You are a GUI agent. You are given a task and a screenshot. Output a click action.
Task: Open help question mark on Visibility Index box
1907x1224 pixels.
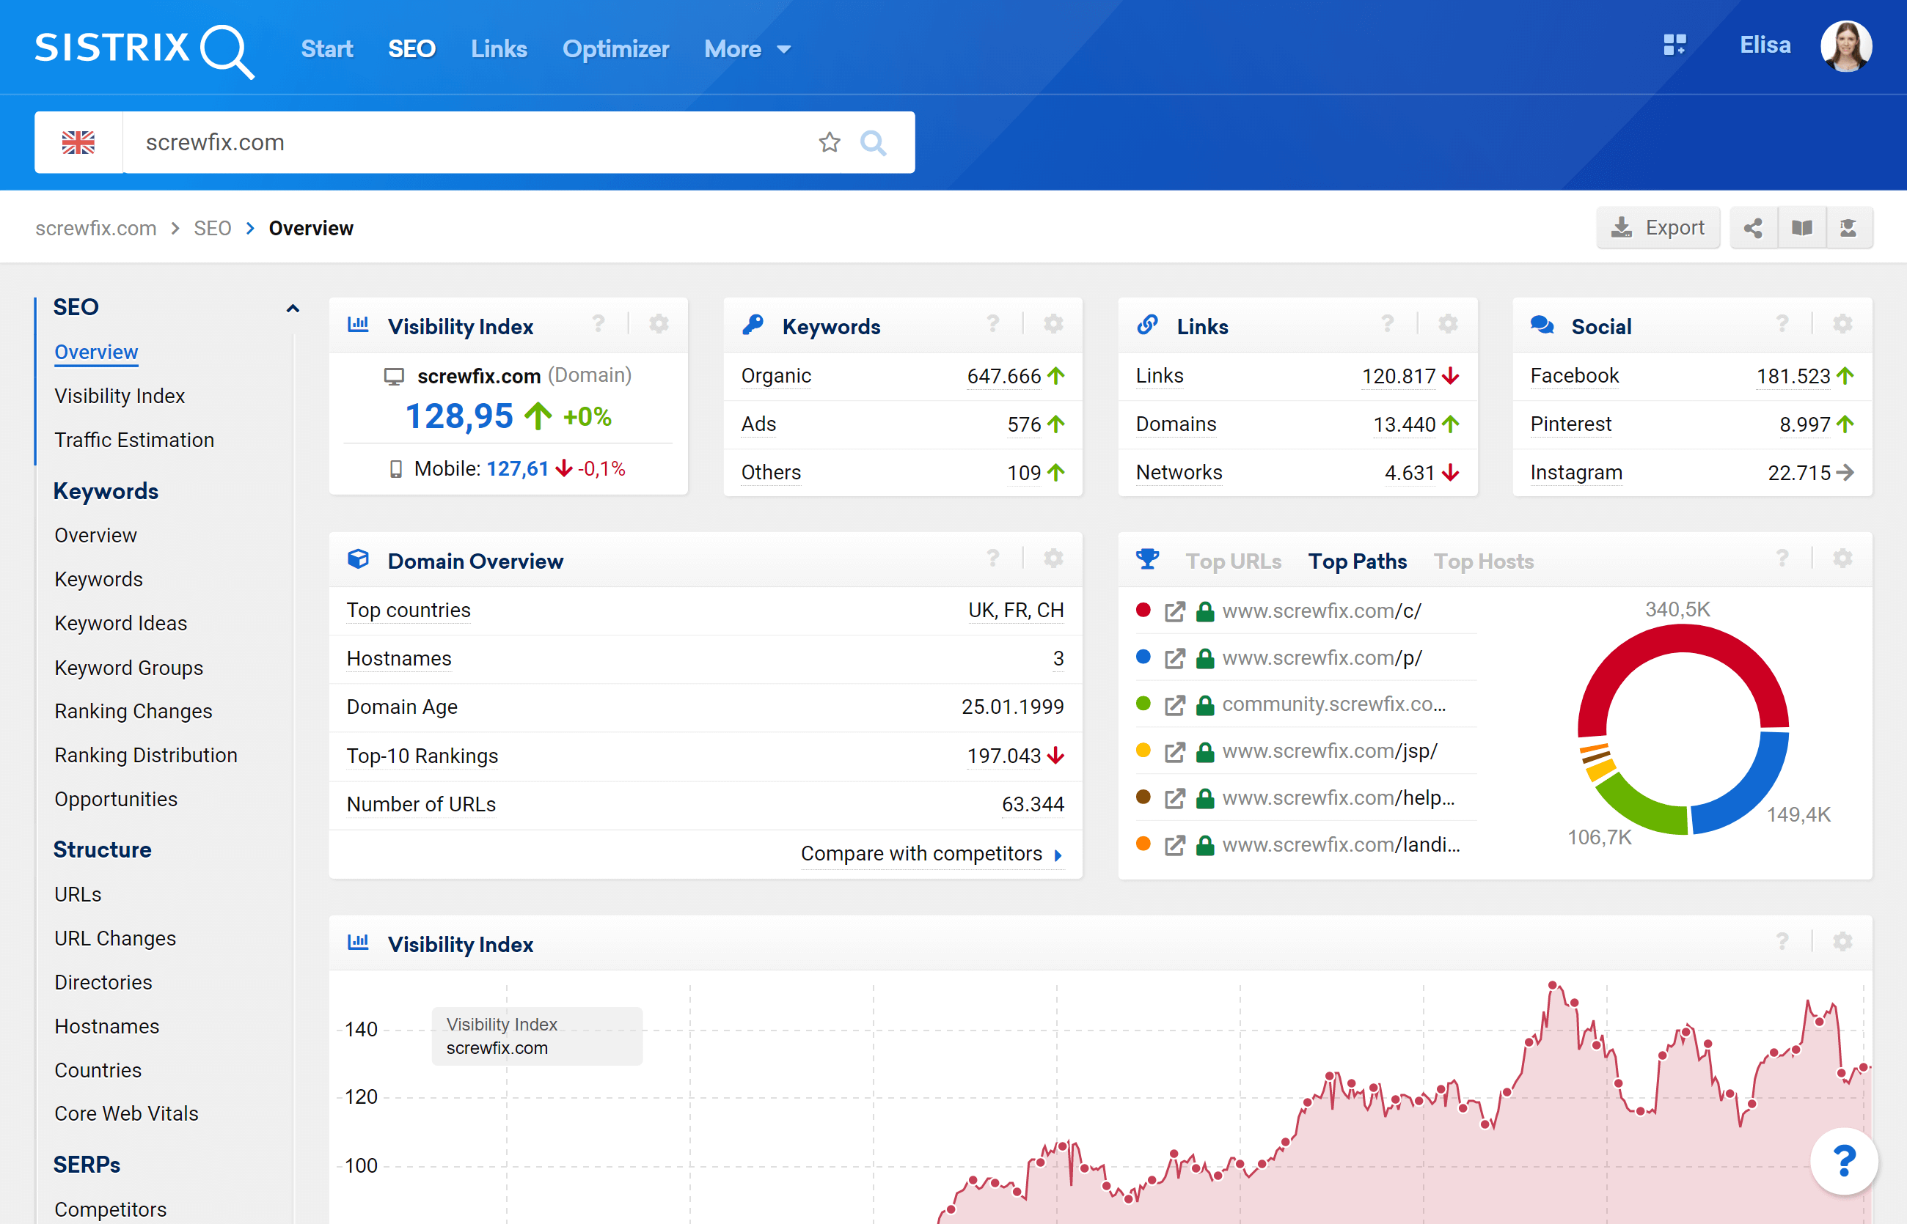(x=599, y=324)
